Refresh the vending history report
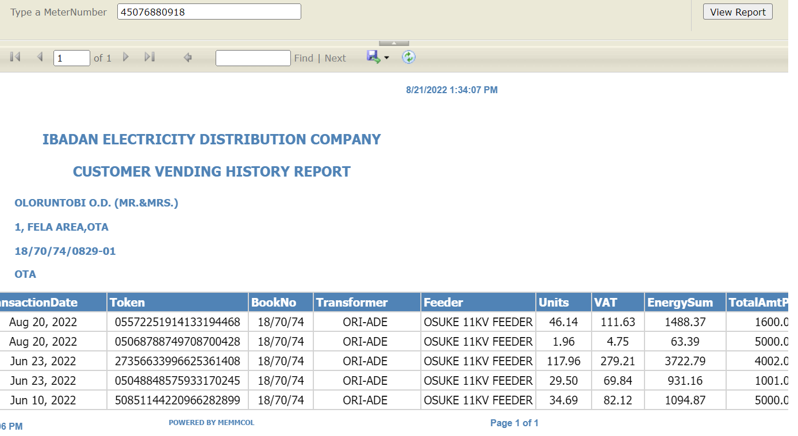798x436 pixels. click(408, 57)
